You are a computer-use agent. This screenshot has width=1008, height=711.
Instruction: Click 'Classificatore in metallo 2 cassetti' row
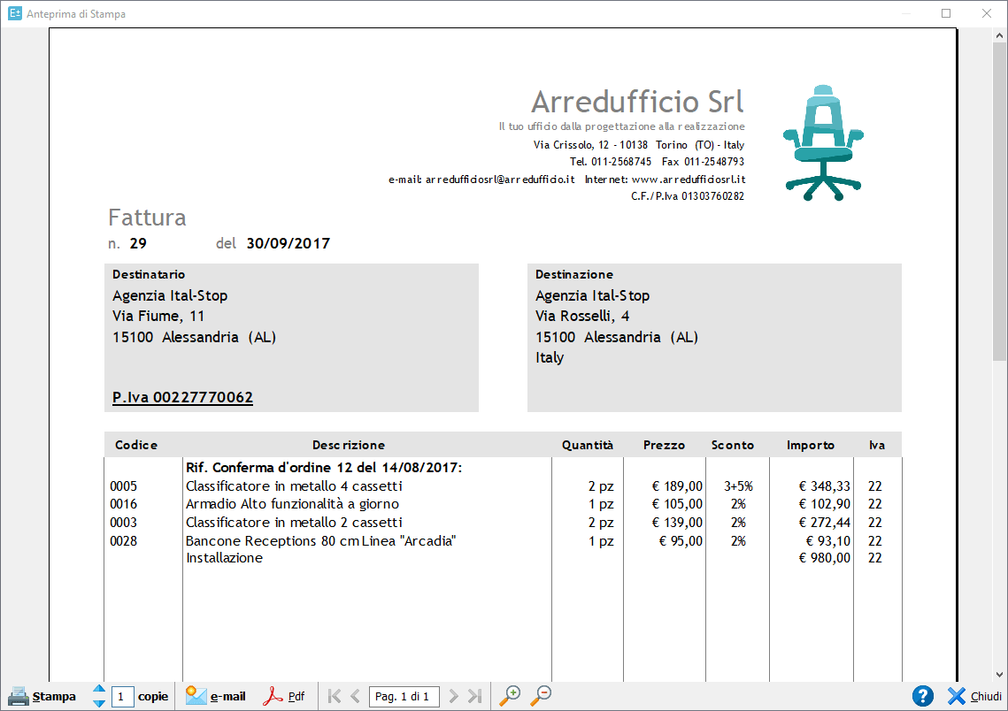click(x=294, y=523)
